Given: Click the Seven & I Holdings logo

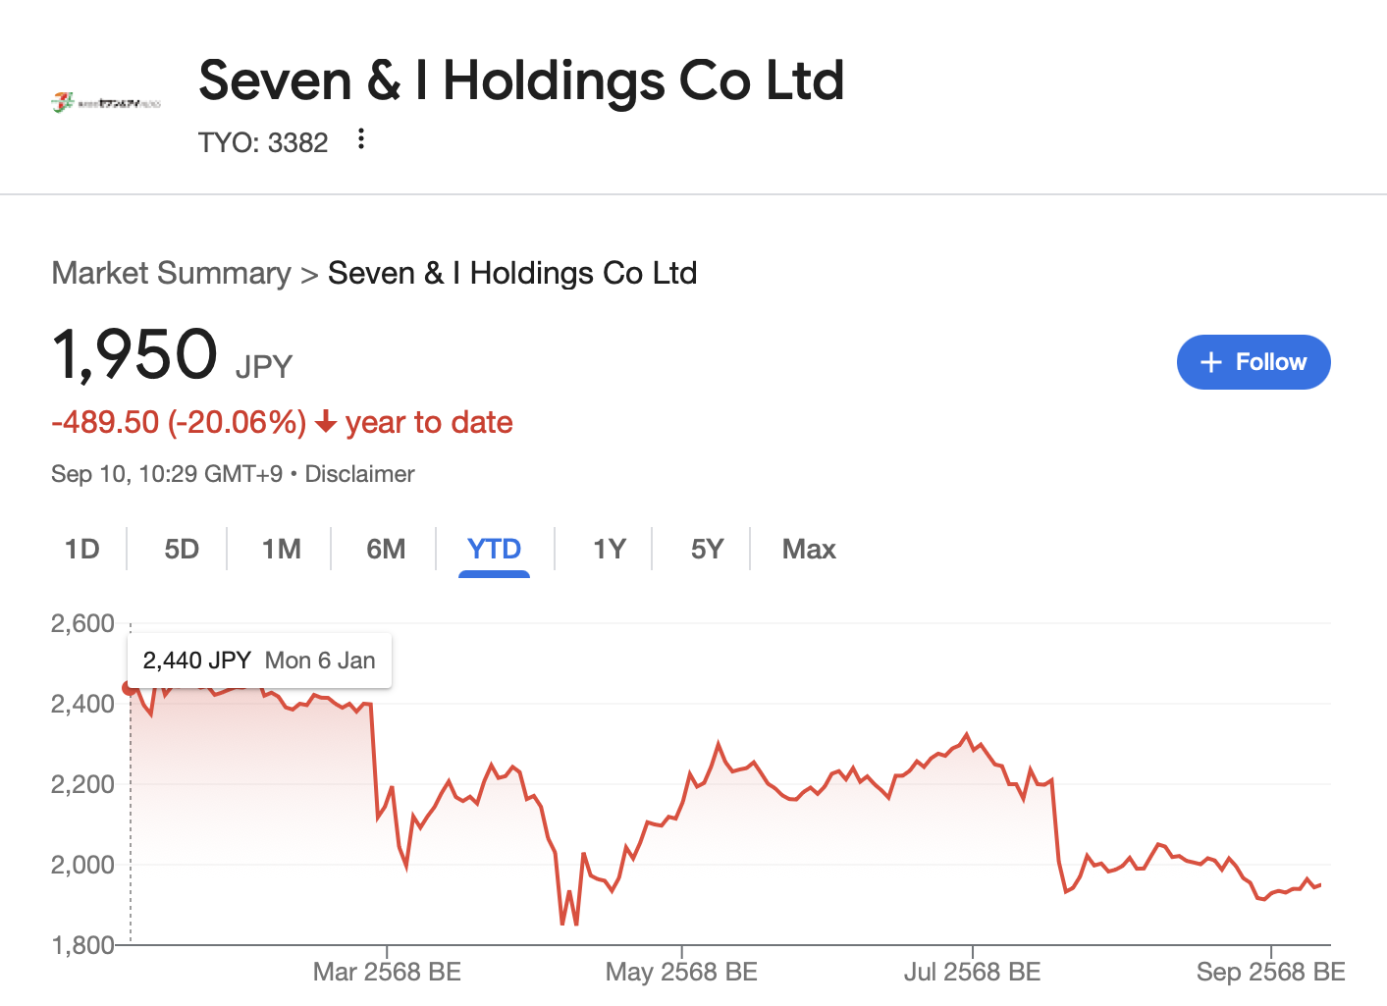Looking at the screenshot, I should (106, 101).
